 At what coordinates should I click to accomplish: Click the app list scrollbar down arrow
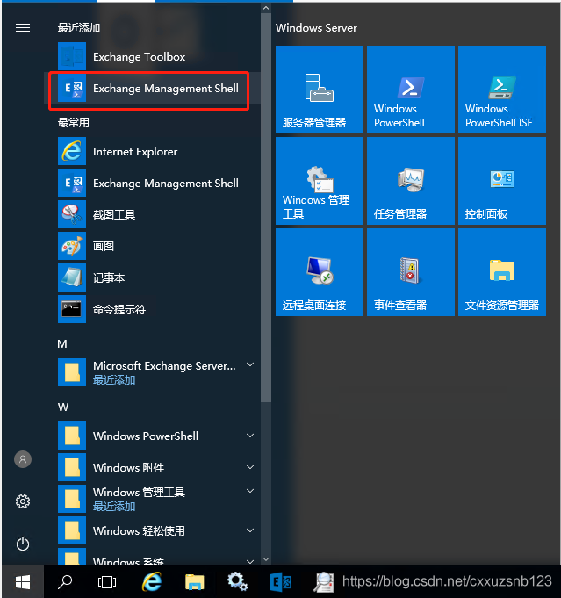[x=266, y=559]
